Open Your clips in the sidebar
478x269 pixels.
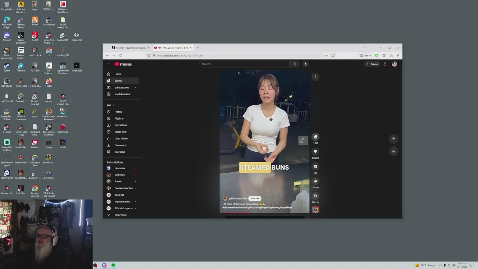121,152
